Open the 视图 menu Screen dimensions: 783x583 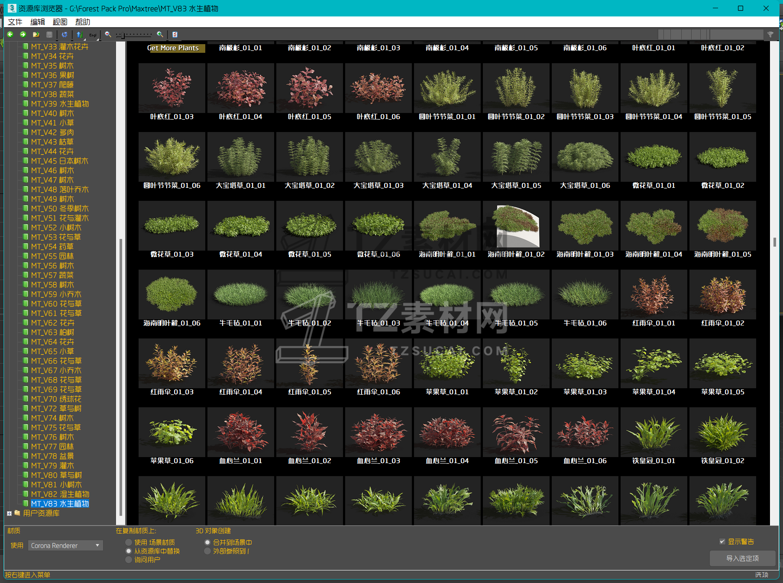[60, 22]
